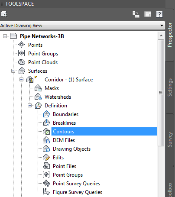Click the tree vertical scrollbar thumb

pos(161,93)
